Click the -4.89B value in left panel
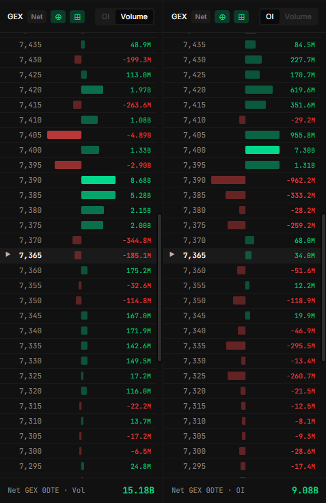The height and width of the screenshot is (503, 326). 139,135
